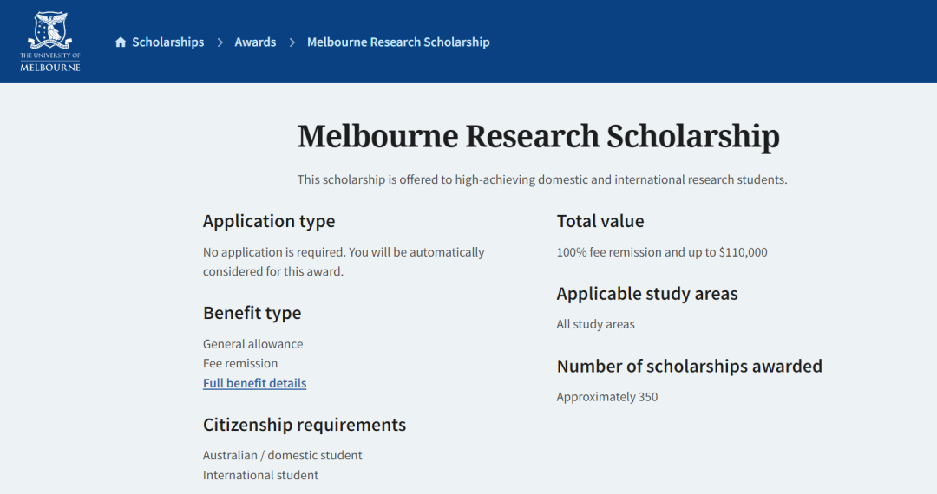Image resolution: width=937 pixels, height=494 pixels.
Task: Click the Total value heading
Action: pos(600,221)
